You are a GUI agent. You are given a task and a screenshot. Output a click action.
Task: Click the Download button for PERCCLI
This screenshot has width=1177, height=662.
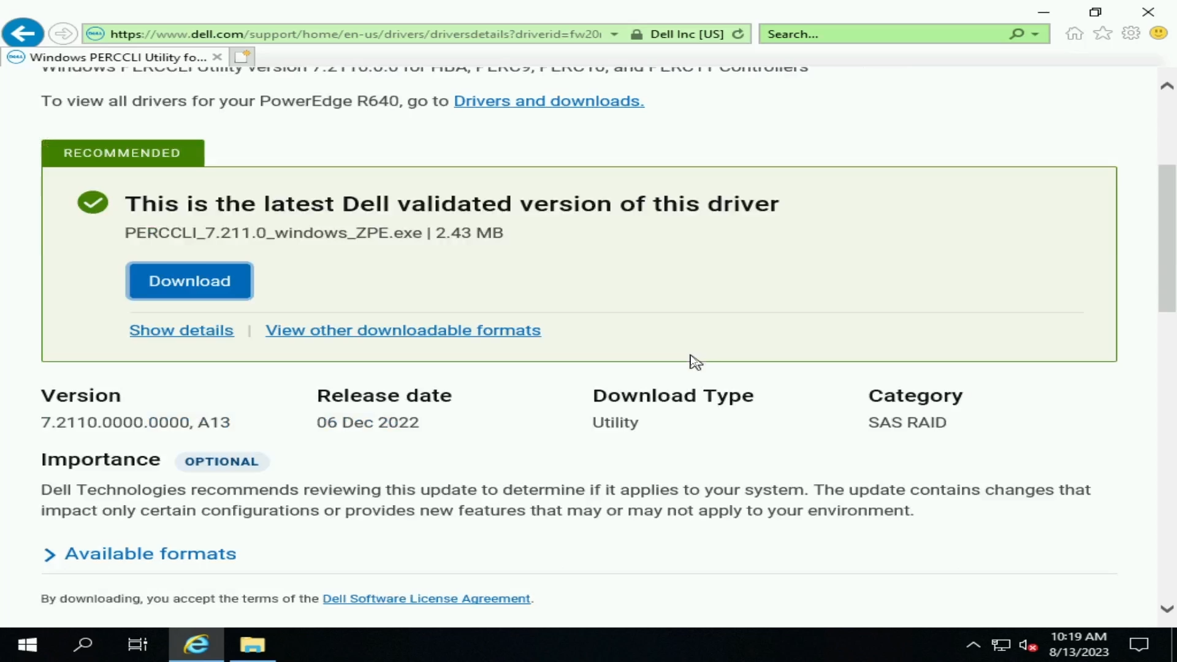(190, 281)
